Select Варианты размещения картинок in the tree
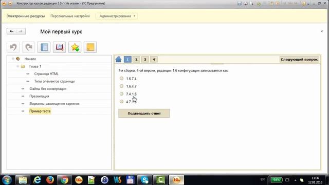Screen dimensions: 329x185 (54, 104)
